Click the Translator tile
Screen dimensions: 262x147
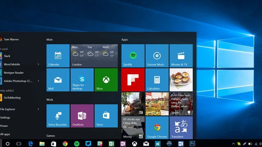pyautogui.click(x=181, y=128)
